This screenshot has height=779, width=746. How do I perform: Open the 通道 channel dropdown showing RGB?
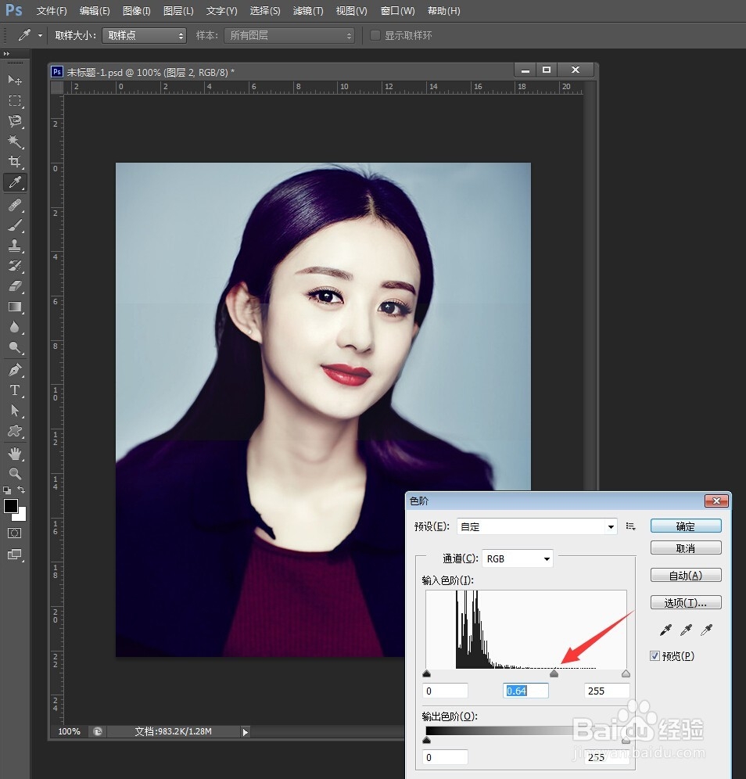point(517,558)
